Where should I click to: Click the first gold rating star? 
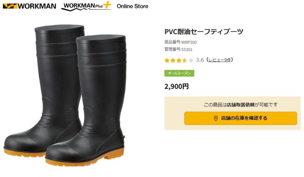167,60
